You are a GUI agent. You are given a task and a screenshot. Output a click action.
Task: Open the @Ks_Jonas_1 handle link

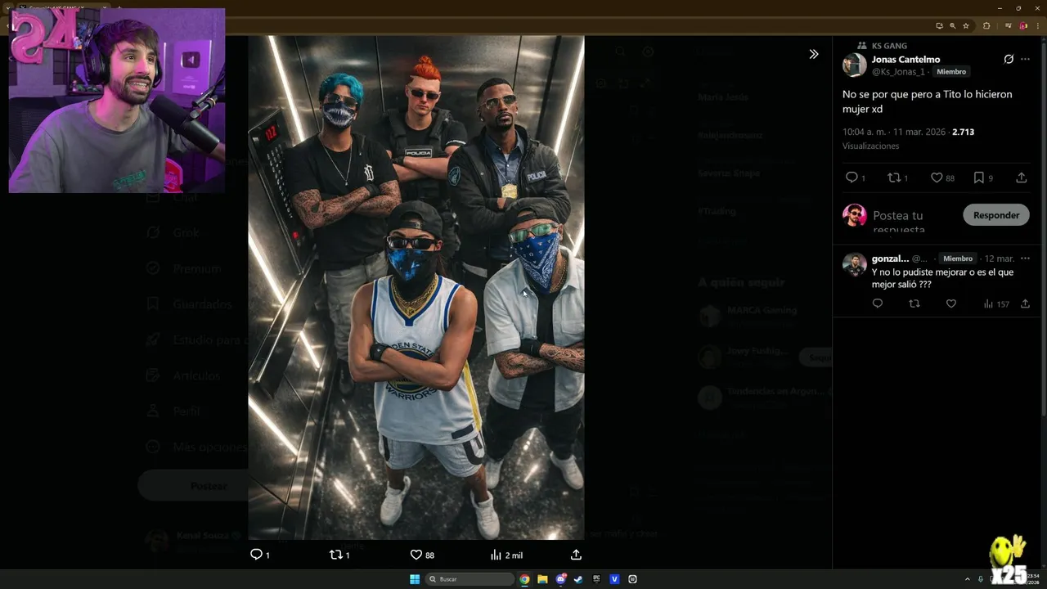point(898,72)
